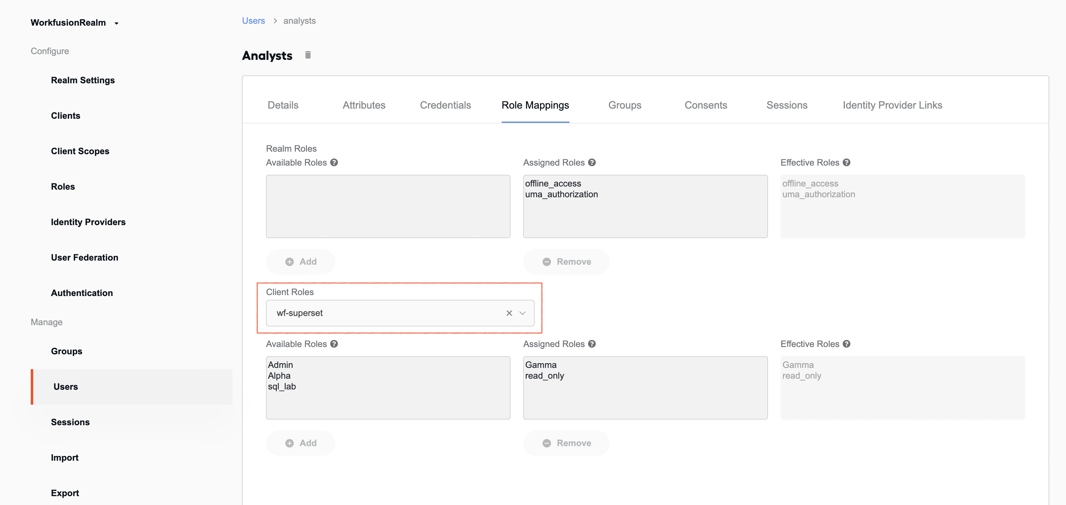Select the Role Mappings tab
The width and height of the screenshot is (1066, 505).
point(535,105)
